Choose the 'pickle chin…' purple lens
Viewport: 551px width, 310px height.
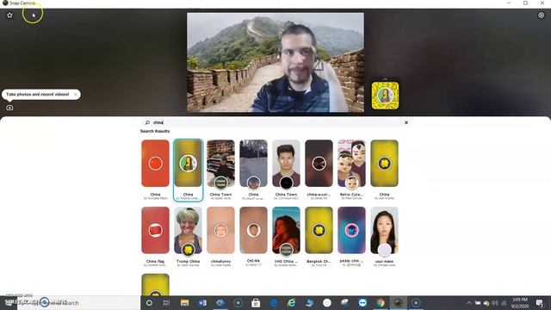351,230
